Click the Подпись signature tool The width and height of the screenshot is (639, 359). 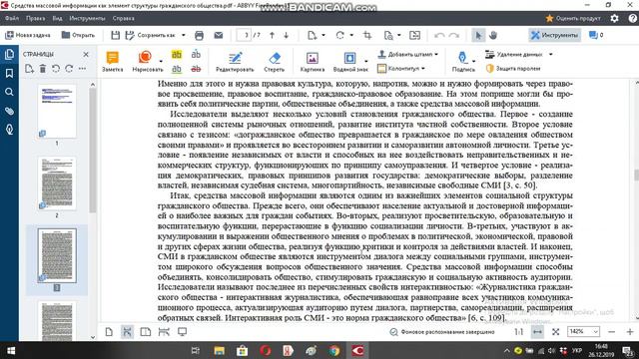point(463,62)
